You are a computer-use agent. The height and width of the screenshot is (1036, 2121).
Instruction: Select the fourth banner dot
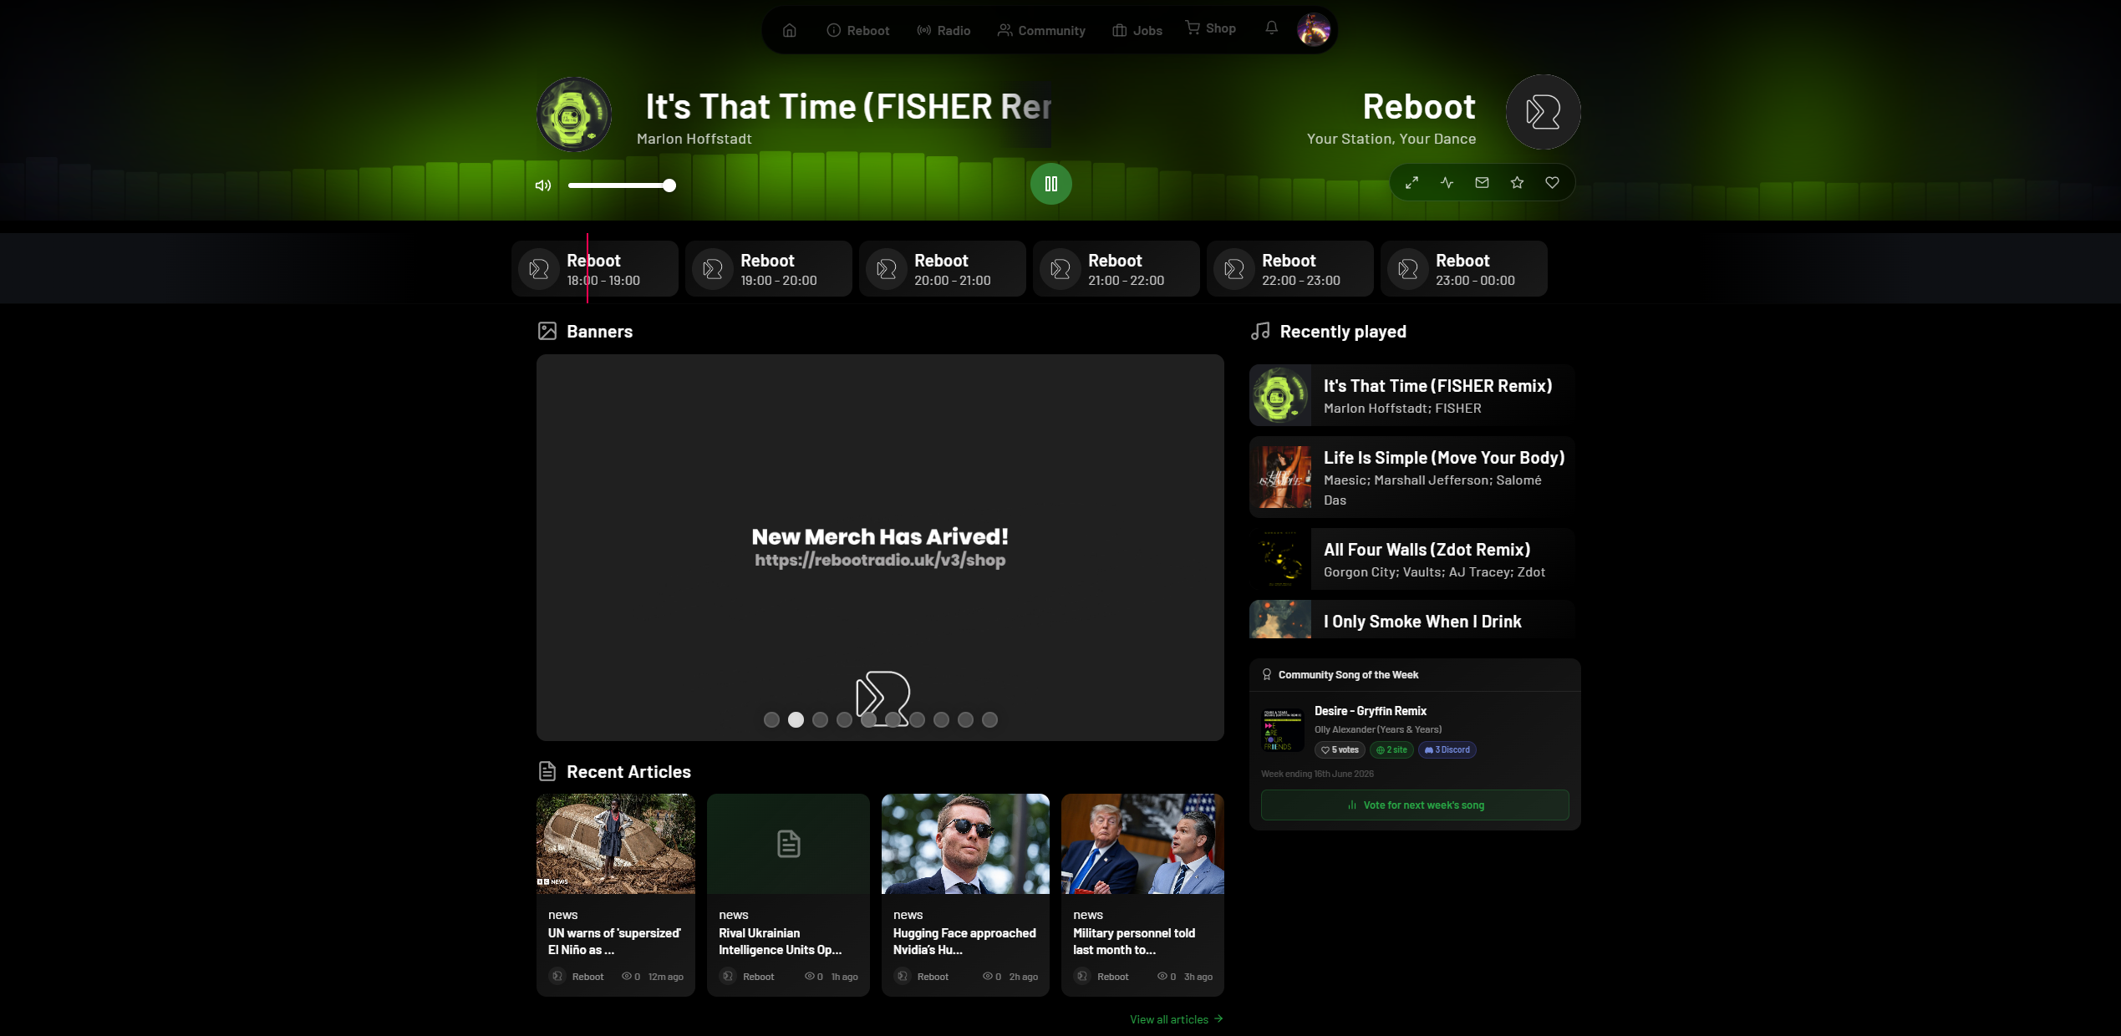(844, 719)
